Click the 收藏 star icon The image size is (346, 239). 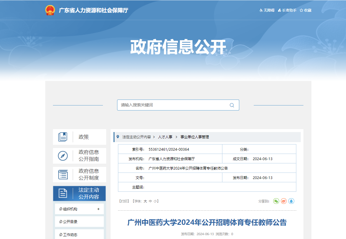[x=301, y=10]
